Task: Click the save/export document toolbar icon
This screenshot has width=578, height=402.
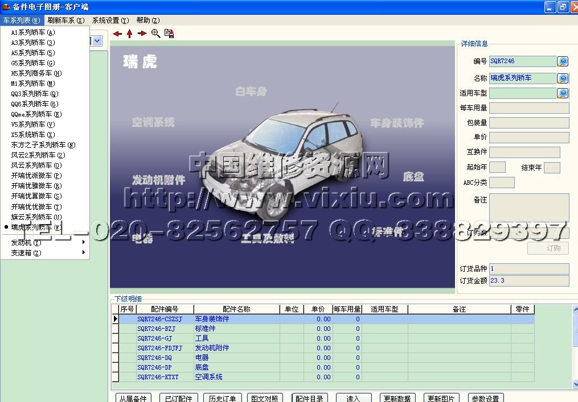Action: tap(169, 34)
